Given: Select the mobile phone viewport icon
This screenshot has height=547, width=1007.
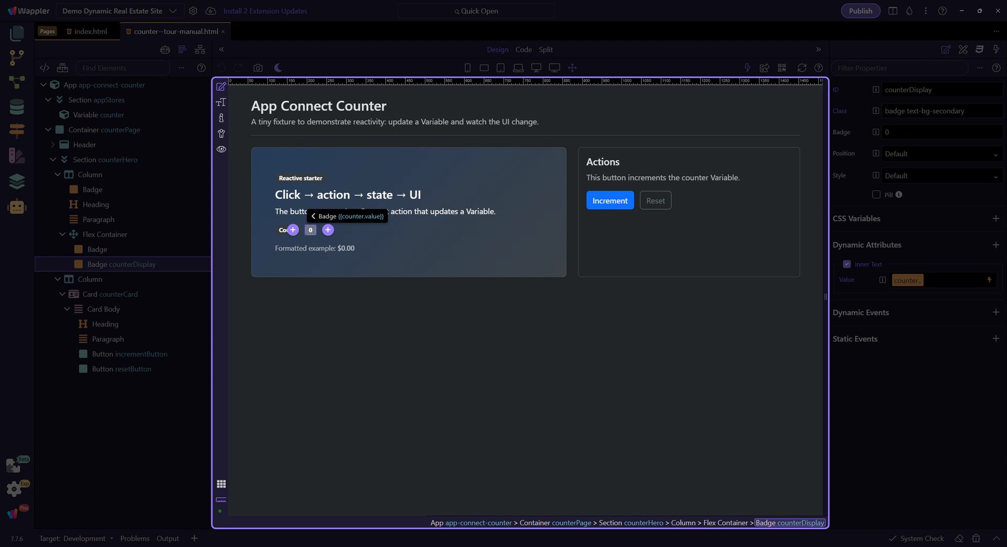Looking at the screenshot, I should pyautogui.click(x=467, y=68).
